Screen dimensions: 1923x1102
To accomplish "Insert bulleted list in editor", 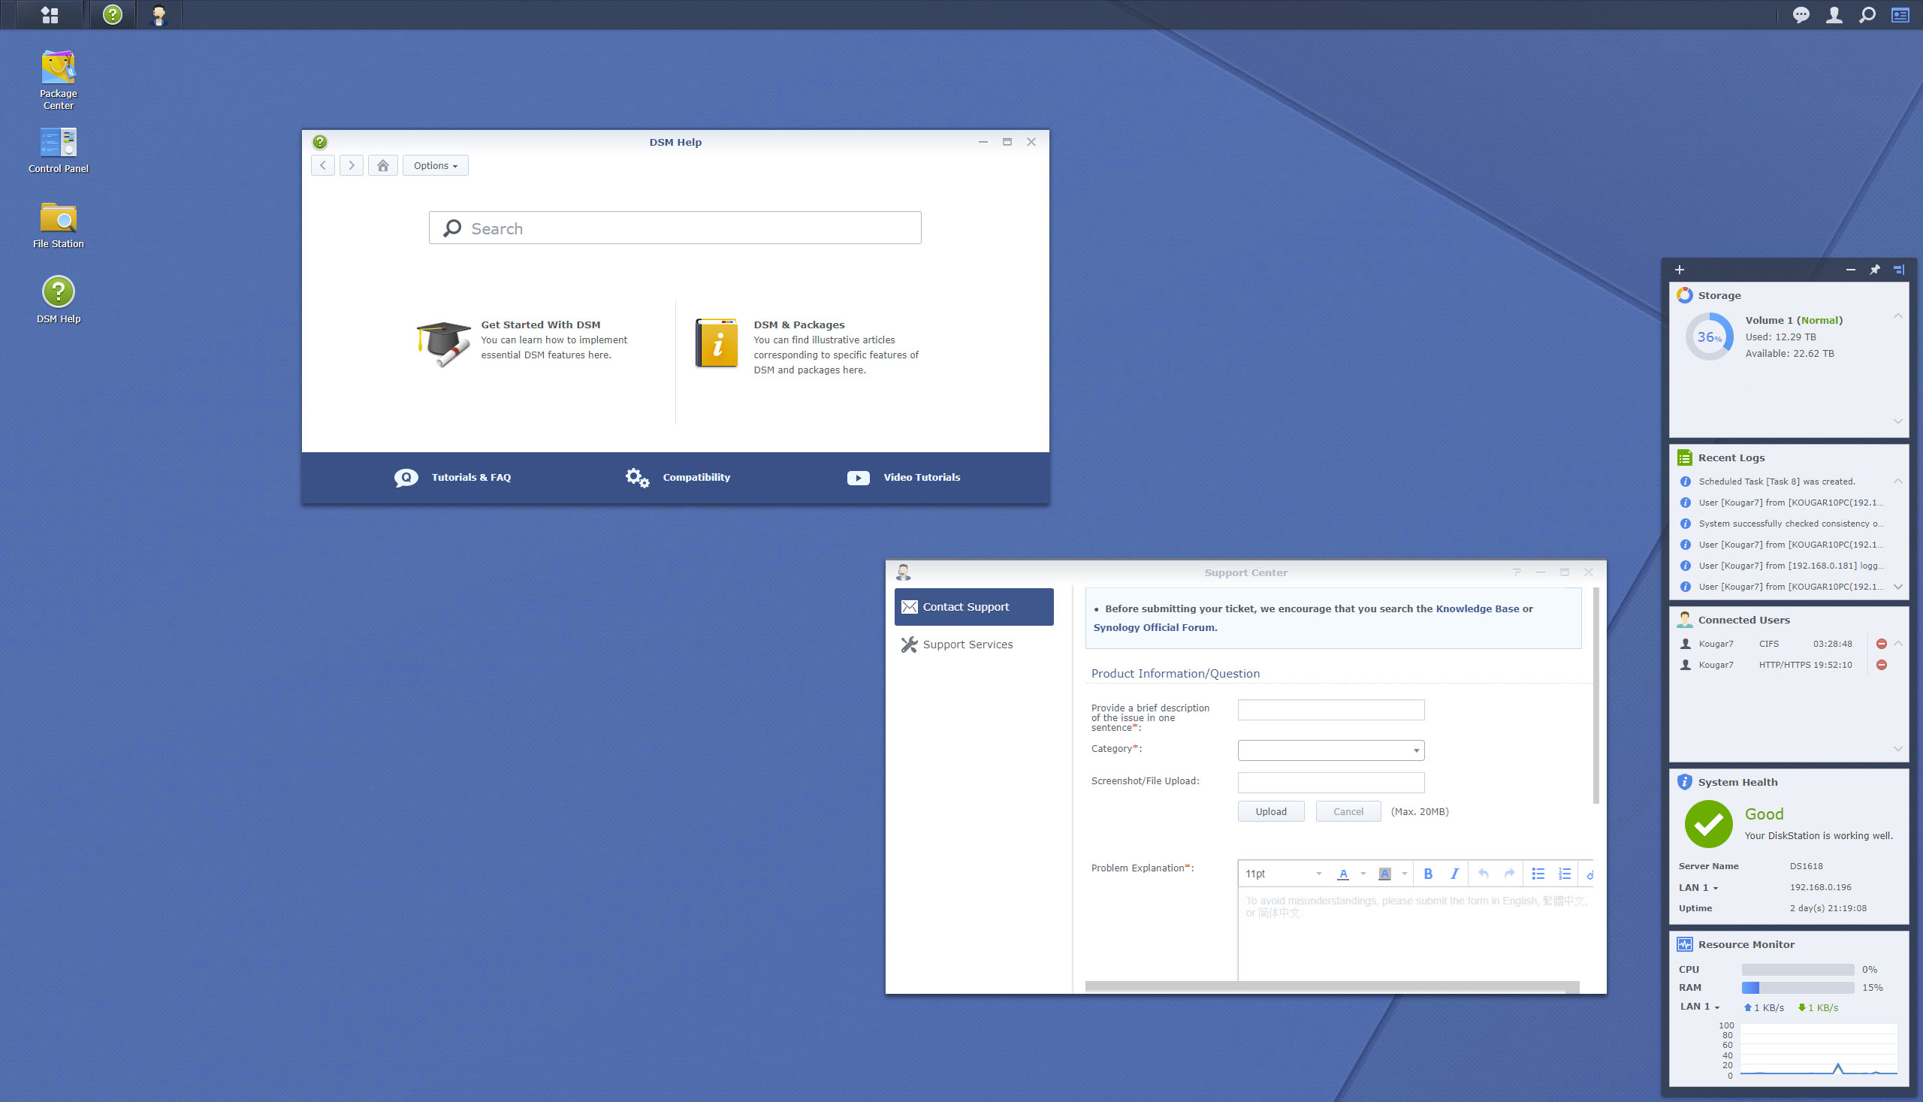I will pyautogui.click(x=1538, y=874).
